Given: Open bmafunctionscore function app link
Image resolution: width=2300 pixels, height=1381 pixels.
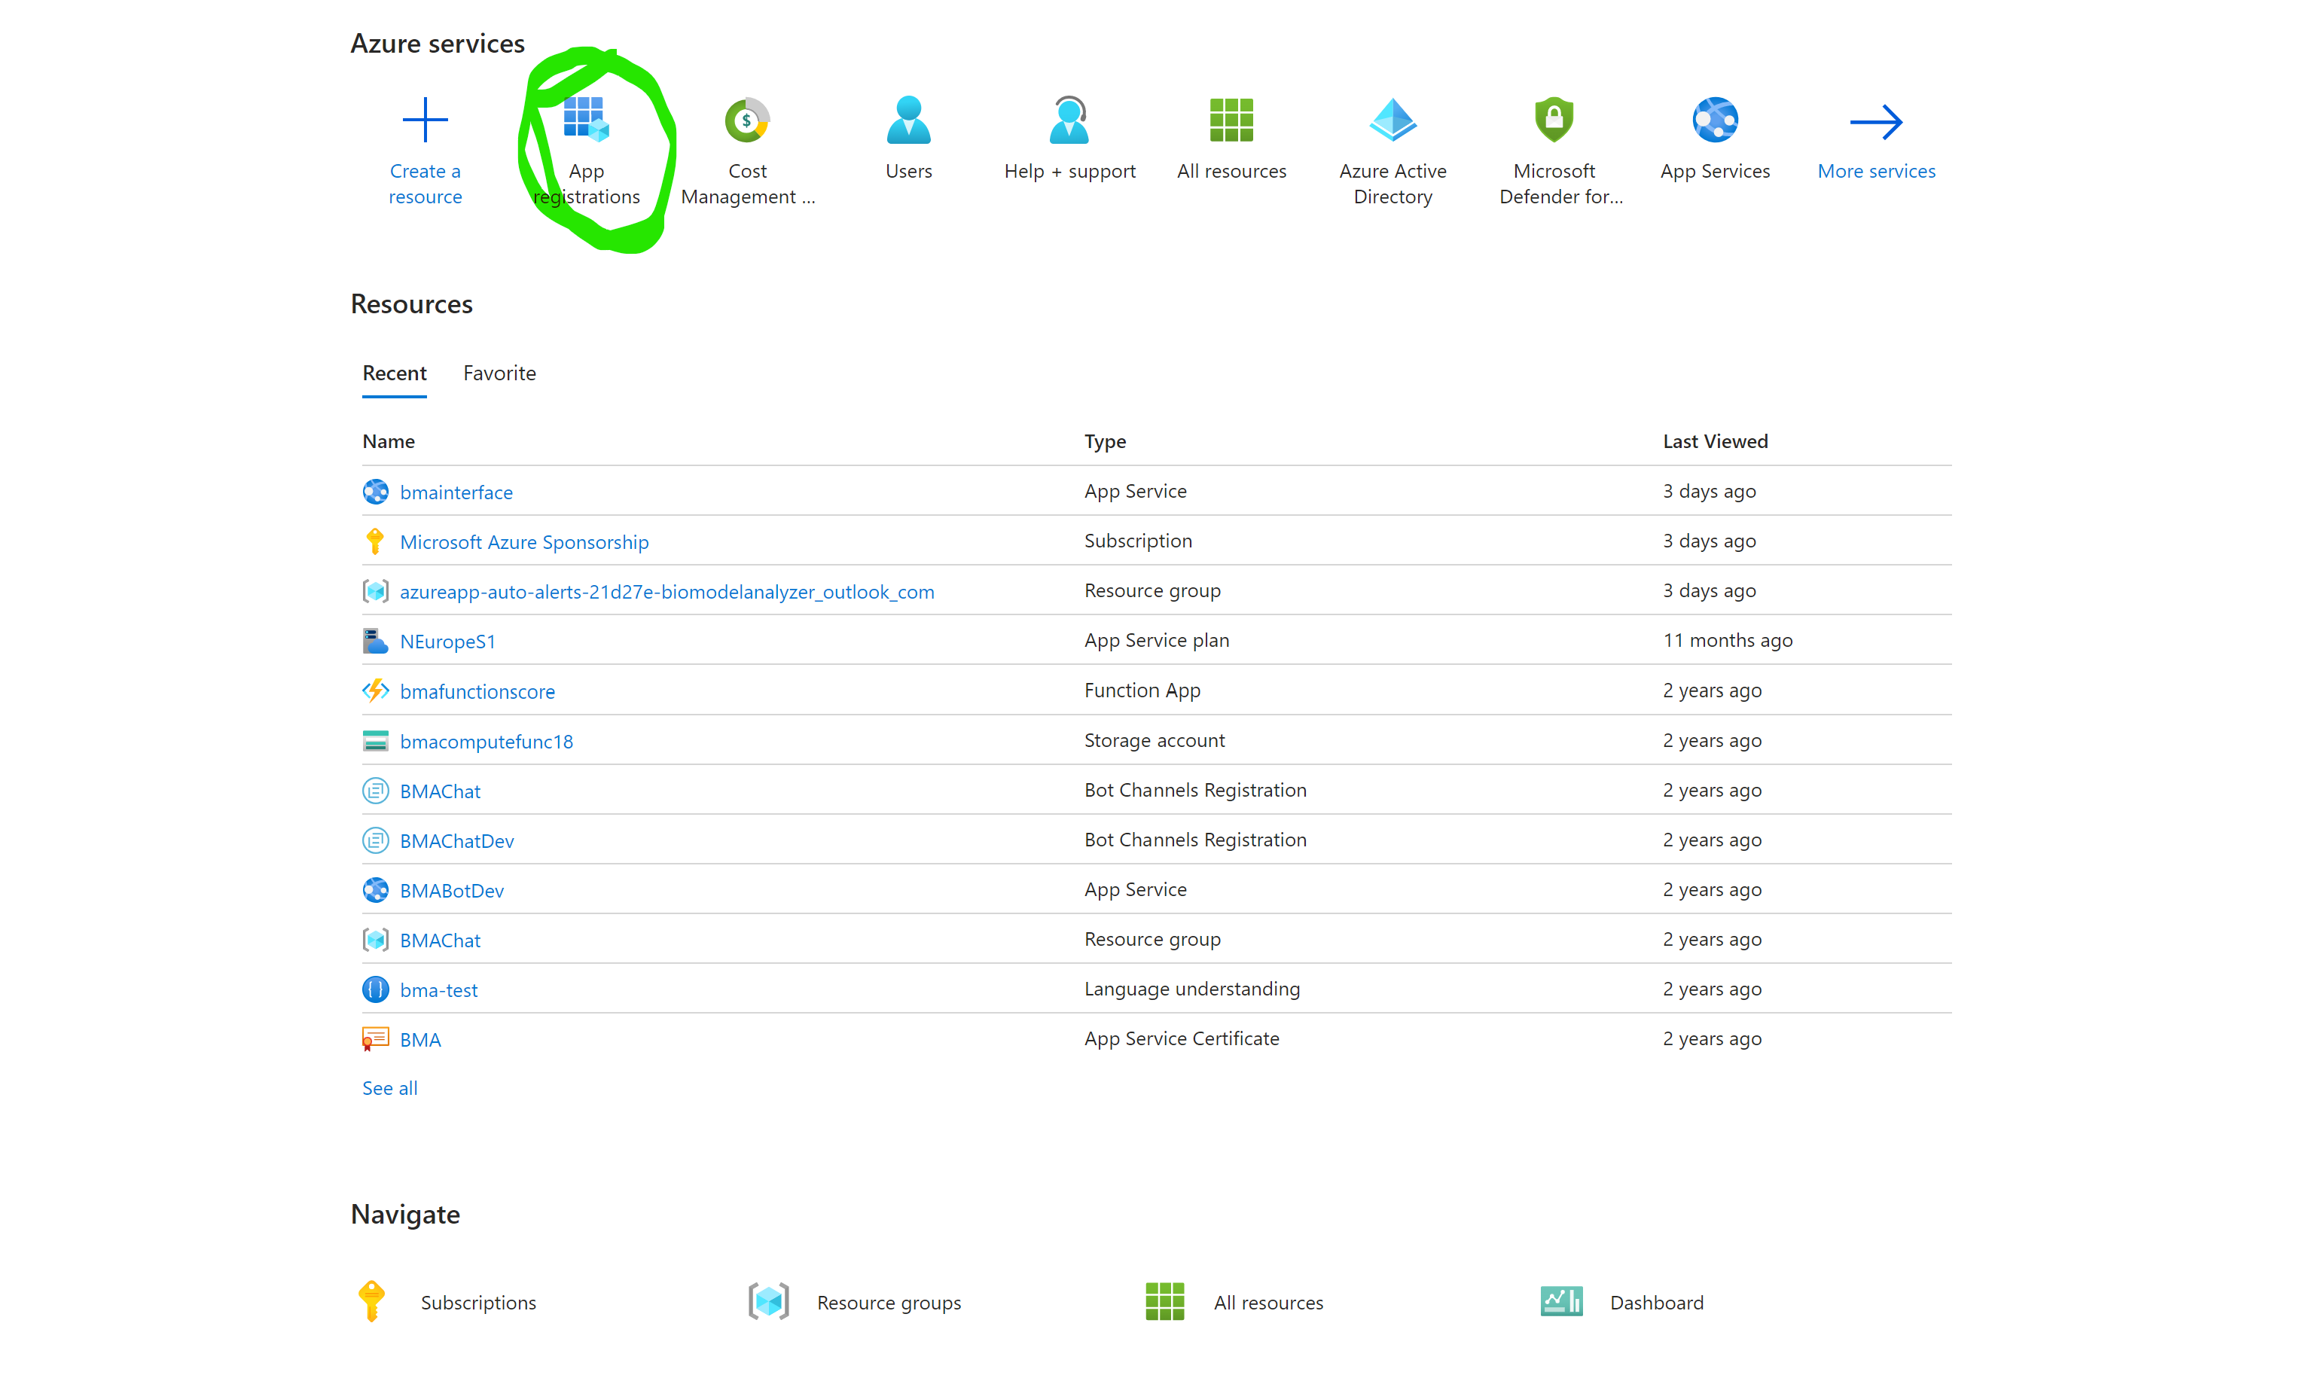Looking at the screenshot, I should [x=477, y=691].
